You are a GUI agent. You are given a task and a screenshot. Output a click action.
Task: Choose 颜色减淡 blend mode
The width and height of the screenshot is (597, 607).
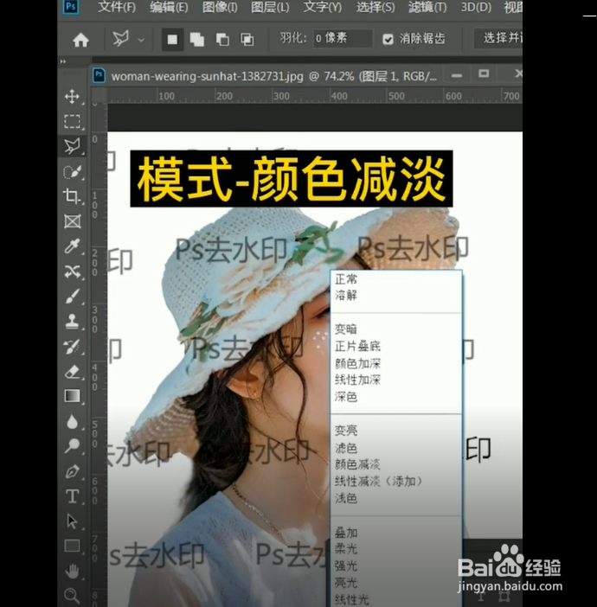tap(357, 464)
